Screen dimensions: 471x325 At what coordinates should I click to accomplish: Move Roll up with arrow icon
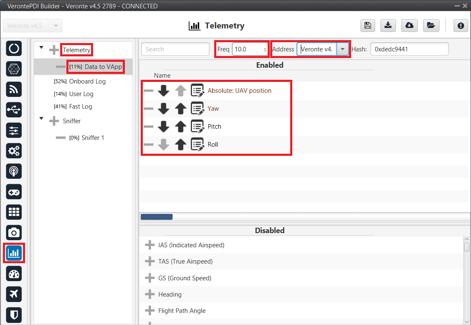pyautogui.click(x=180, y=145)
